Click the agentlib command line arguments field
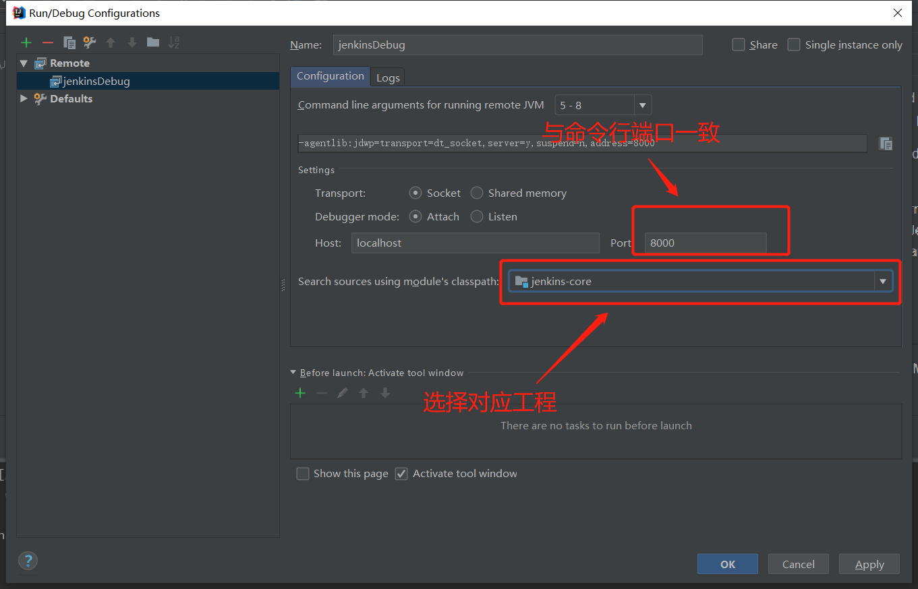The width and height of the screenshot is (918, 589). coord(583,143)
